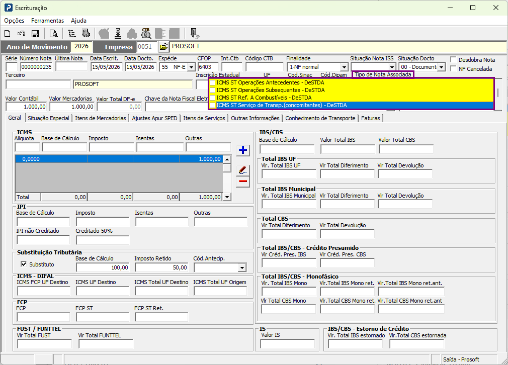
Task: Check ICMS ST Operações Subsequentes - DeSTDA
Action: (x=213, y=90)
